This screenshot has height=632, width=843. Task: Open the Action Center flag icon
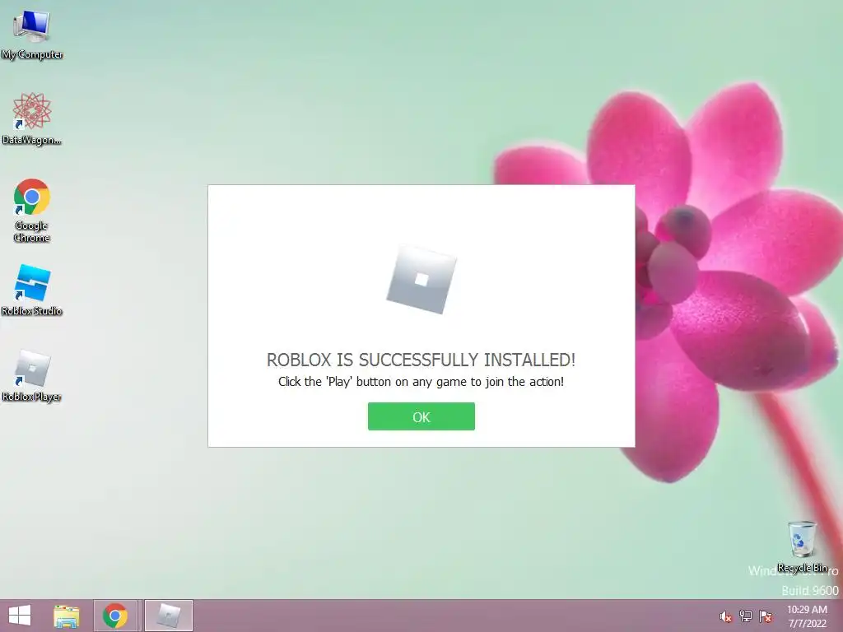[766, 616]
